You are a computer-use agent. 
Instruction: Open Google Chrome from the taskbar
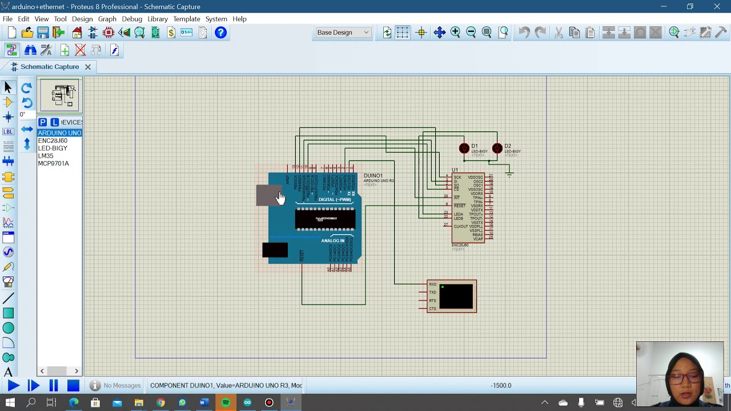click(160, 402)
